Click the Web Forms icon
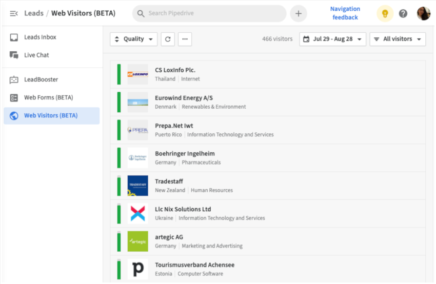The image size is (436, 284). click(14, 97)
